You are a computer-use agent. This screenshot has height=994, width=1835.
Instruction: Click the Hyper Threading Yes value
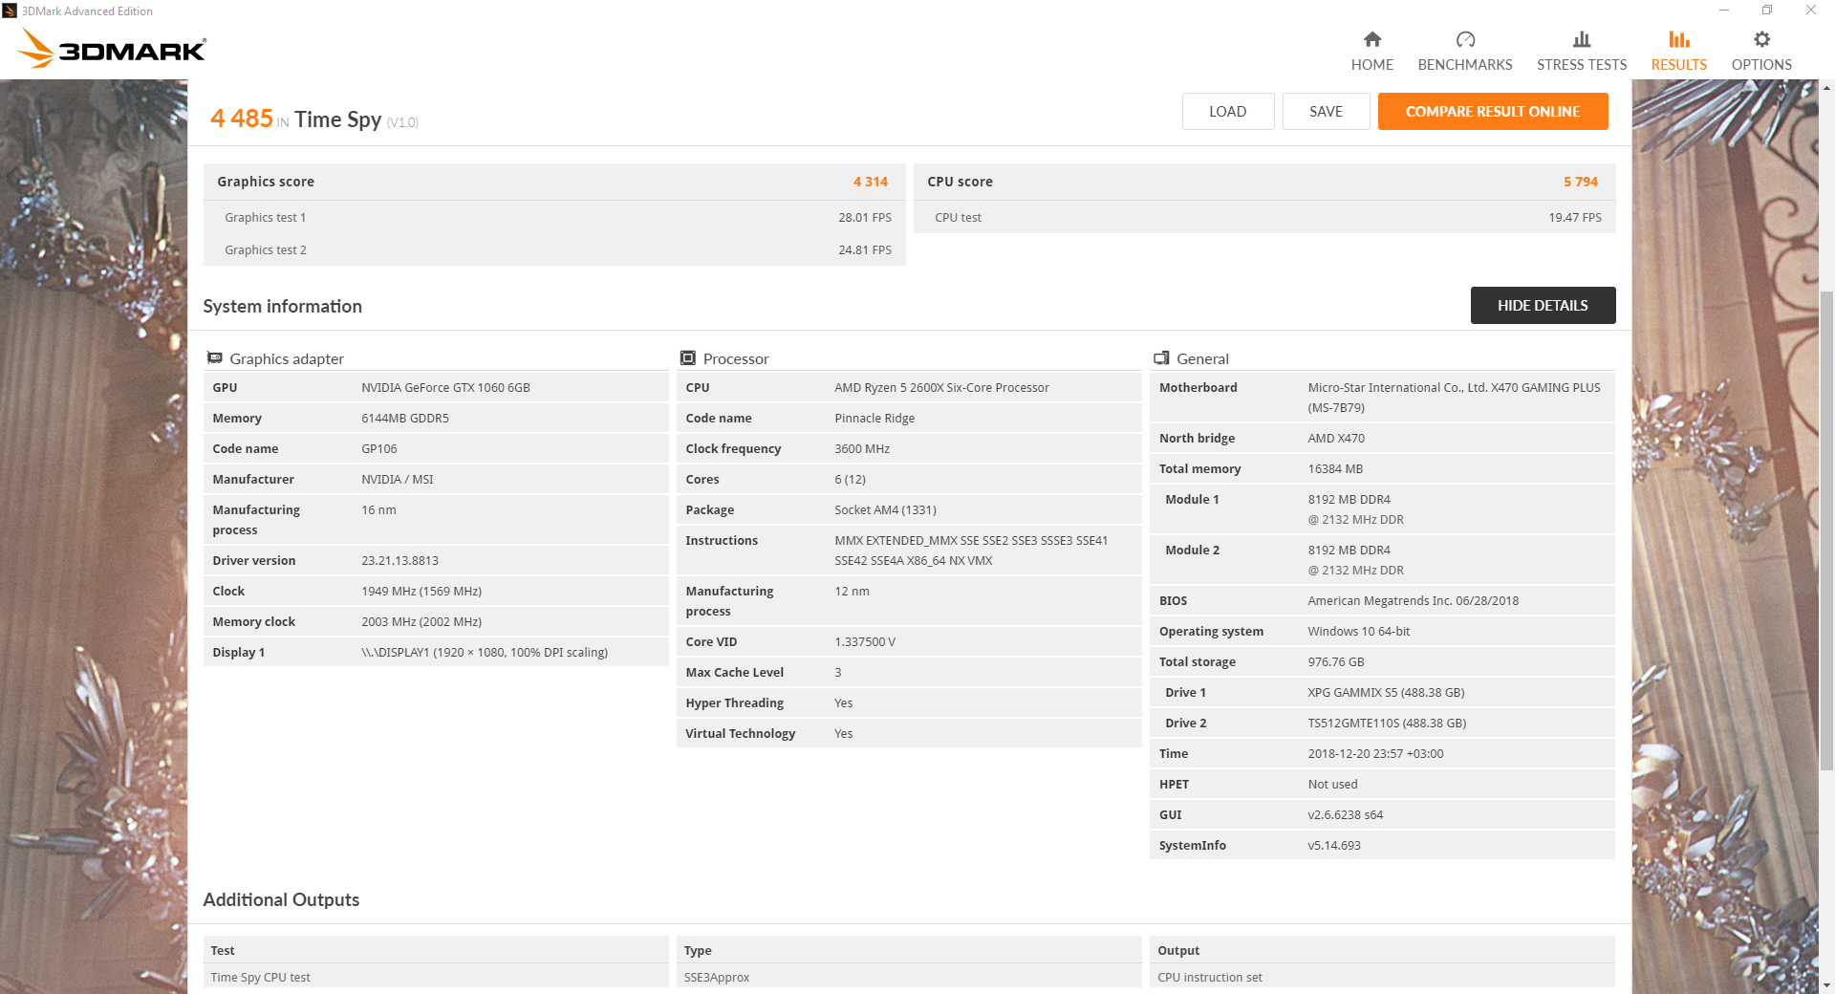point(843,703)
